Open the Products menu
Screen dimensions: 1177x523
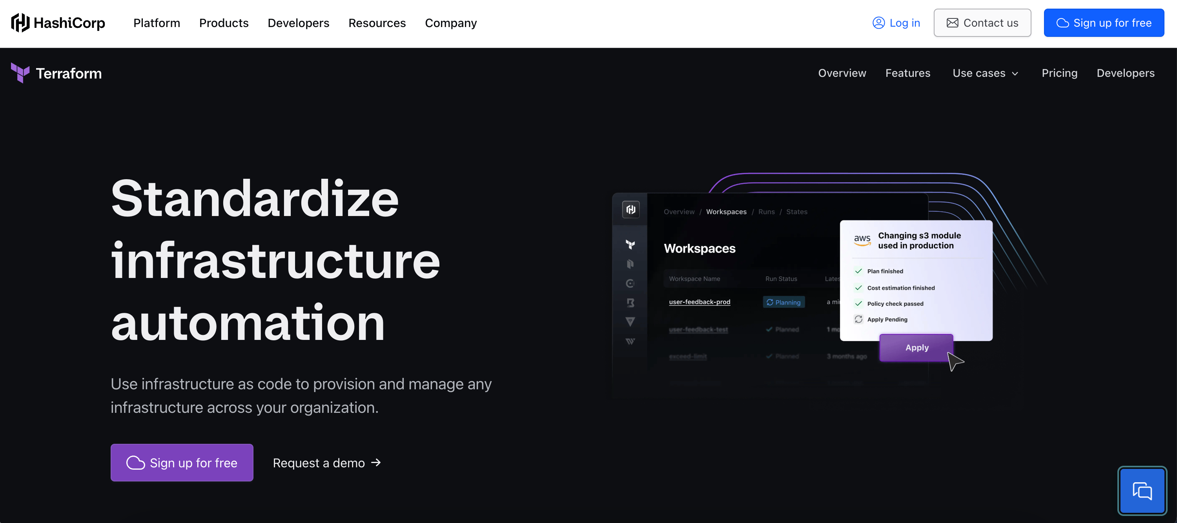[x=224, y=23]
